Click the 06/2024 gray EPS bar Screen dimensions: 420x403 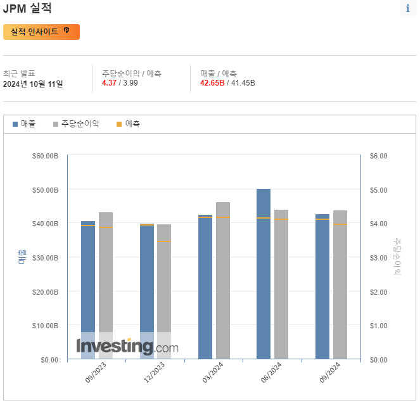click(x=281, y=285)
